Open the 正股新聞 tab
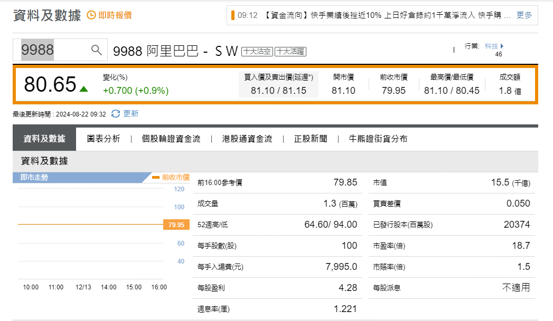 click(x=311, y=139)
